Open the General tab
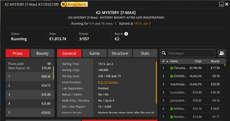This screenshot has width=230, height=121. [x=69, y=53]
